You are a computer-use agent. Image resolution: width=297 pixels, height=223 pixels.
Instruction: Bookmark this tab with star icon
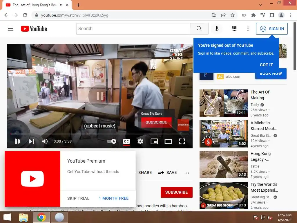coord(233,15)
